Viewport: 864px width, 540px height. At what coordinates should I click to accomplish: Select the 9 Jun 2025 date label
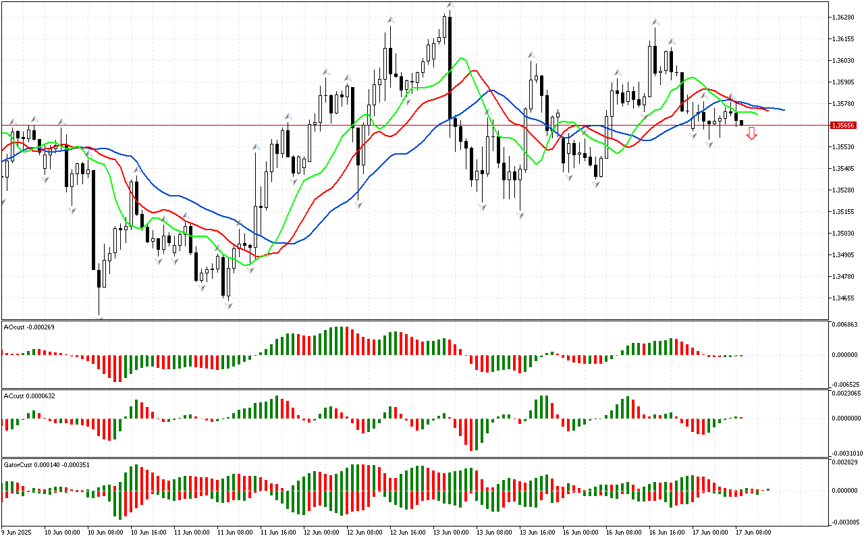[x=15, y=533]
